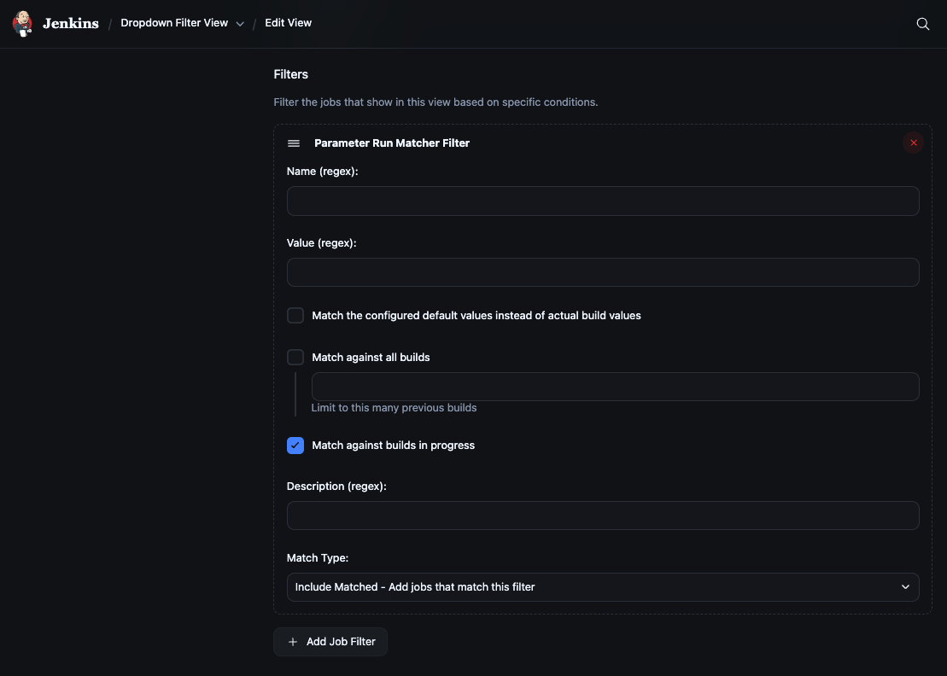The height and width of the screenshot is (676, 947).
Task: Remove the filter using the red X icon
Action: (913, 143)
